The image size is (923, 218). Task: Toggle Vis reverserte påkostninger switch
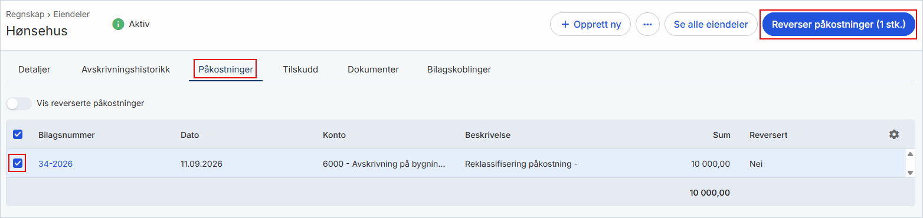tap(19, 103)
